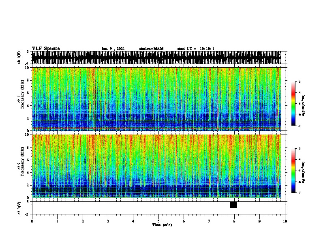Click time axis tick label "3"
This screenshot has width=321, height=248.
pos(108,221)
